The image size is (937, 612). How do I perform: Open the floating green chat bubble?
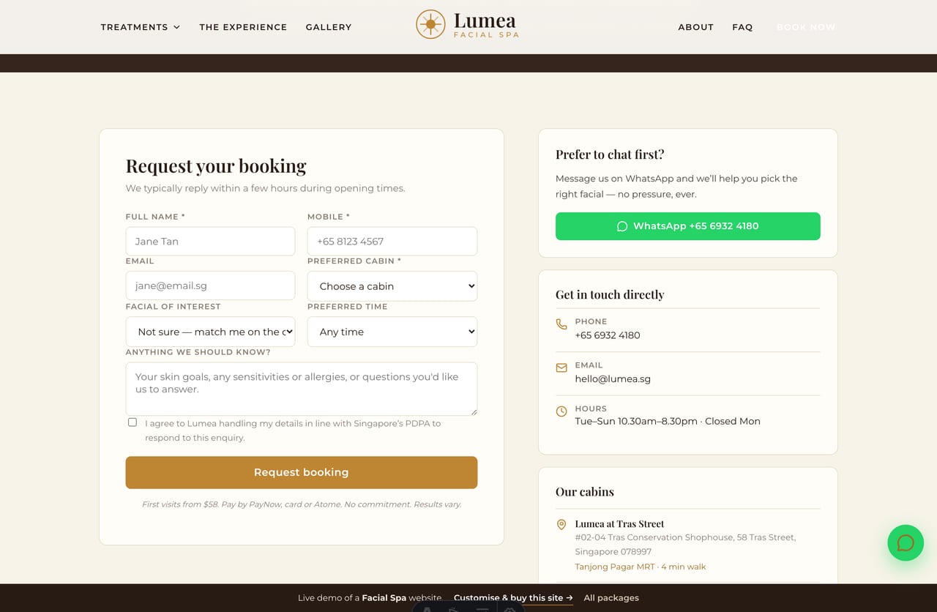906,543
